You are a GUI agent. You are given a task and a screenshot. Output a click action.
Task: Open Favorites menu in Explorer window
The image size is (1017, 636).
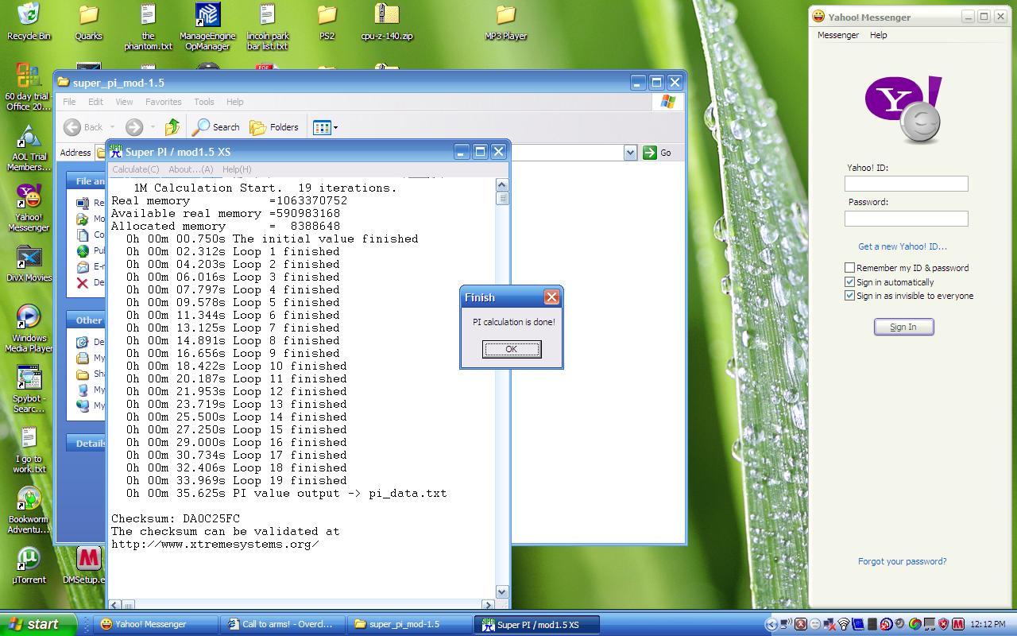point(163,102)
